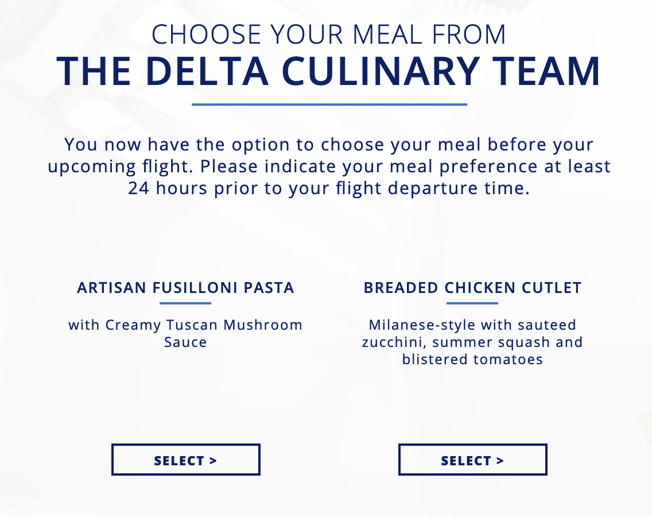Screen dimensions: 652x517
Task: Click the Choose Your Meal From heading
Action: click(329, 34)
